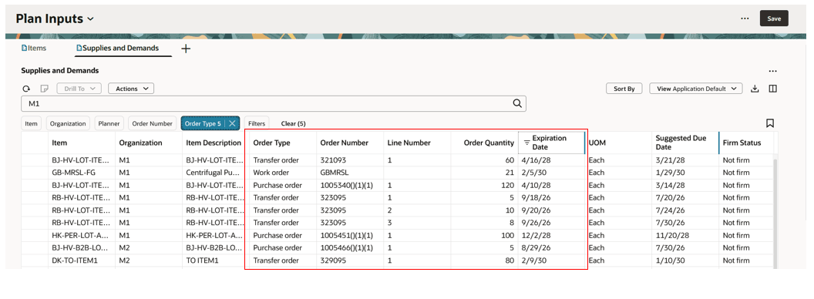The image size is (814, 299).
Task: Open the Drill To dropdown
Action: [79, 89]
